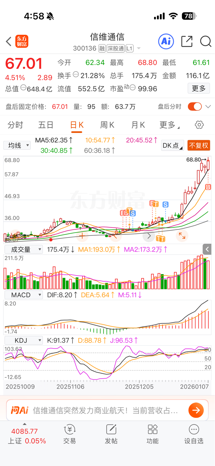Toggle the 盘后分时 switch

[x=195, y=107]
